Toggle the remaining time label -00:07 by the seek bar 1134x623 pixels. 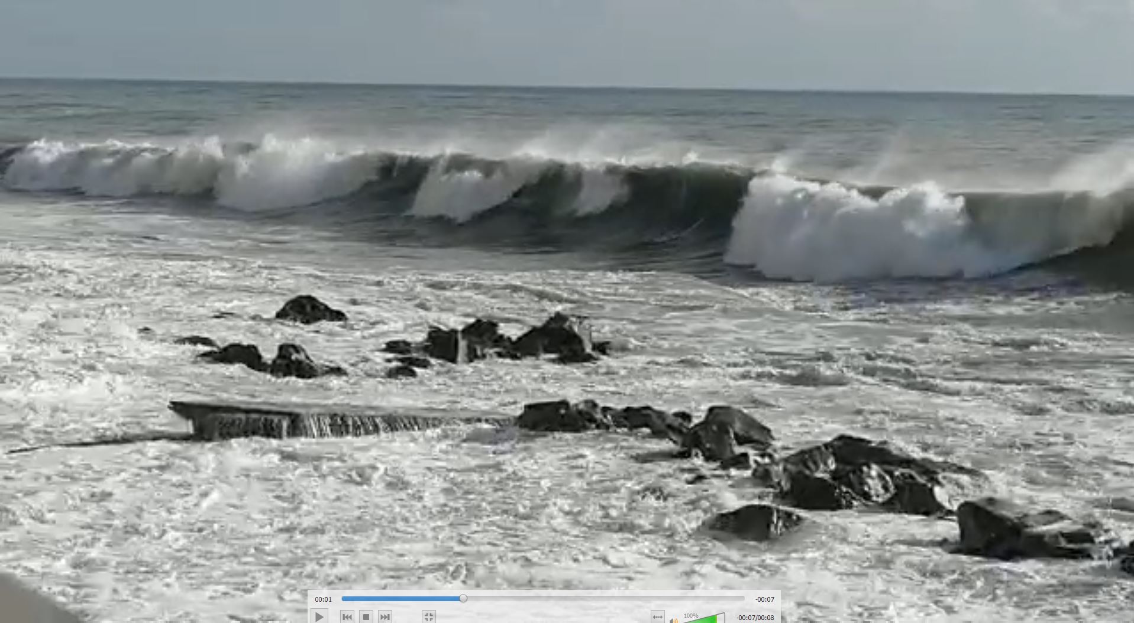click(764, 599)
